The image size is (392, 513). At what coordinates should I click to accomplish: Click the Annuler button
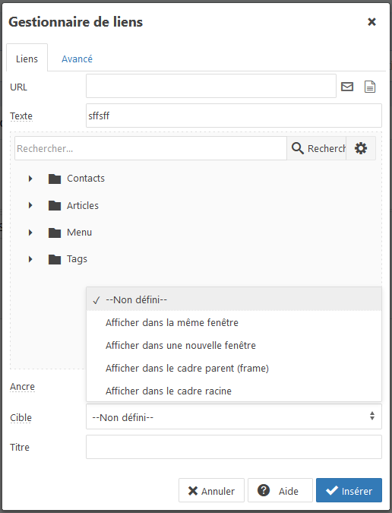pyautogui.click(x=211, y=490)
